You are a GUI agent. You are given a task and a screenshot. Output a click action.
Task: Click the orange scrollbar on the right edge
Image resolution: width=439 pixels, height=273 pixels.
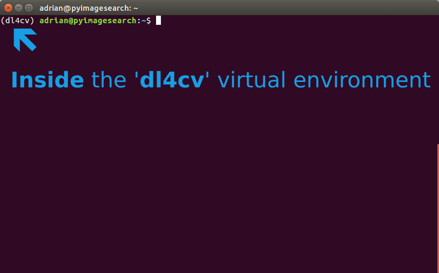tap(438, 208)
